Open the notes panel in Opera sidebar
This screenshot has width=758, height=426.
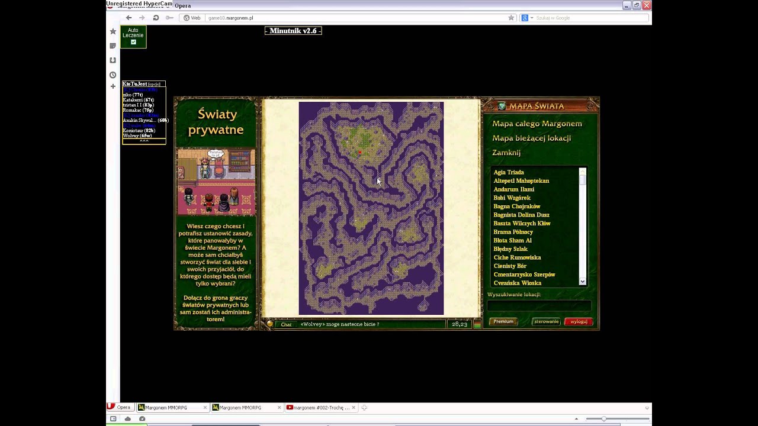pyautogui.click(x=113, y=46)
